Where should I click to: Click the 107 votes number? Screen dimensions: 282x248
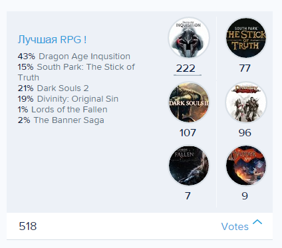188,133
